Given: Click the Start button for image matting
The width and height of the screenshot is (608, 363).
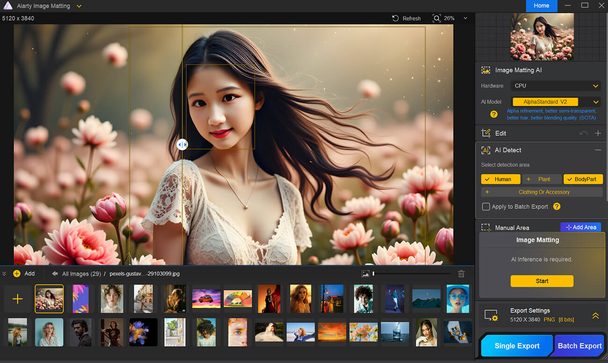Looking at the screenshot, I should tap(542, 281).
